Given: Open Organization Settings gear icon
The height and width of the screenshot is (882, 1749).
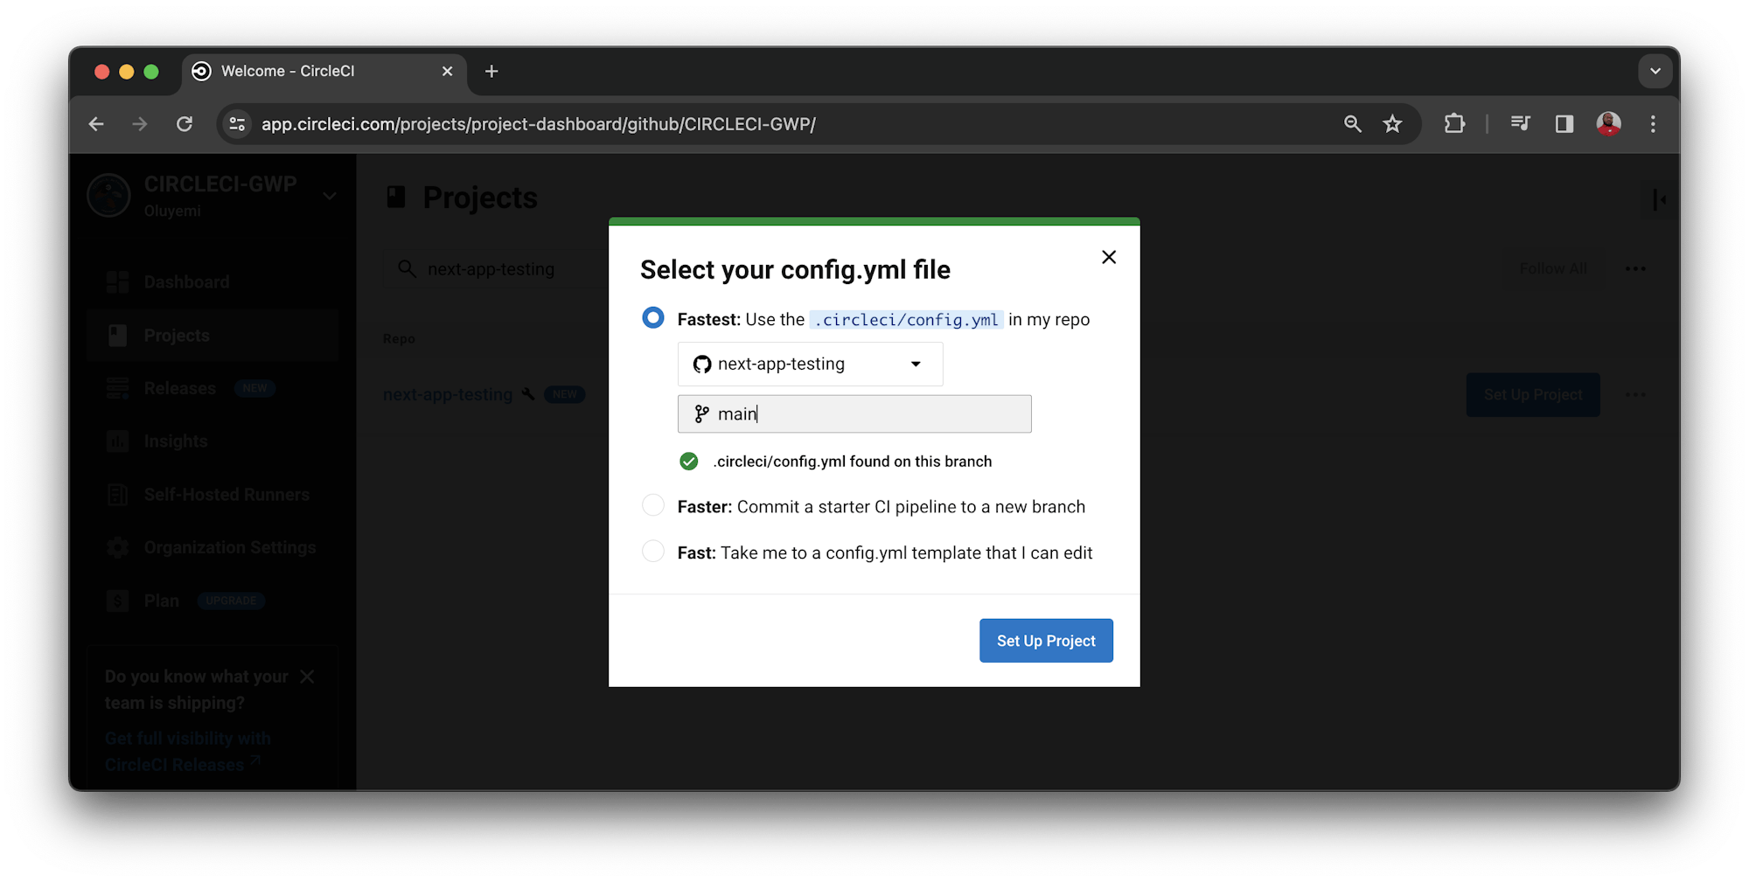Looking at the screenshot, I should [118, 547].
